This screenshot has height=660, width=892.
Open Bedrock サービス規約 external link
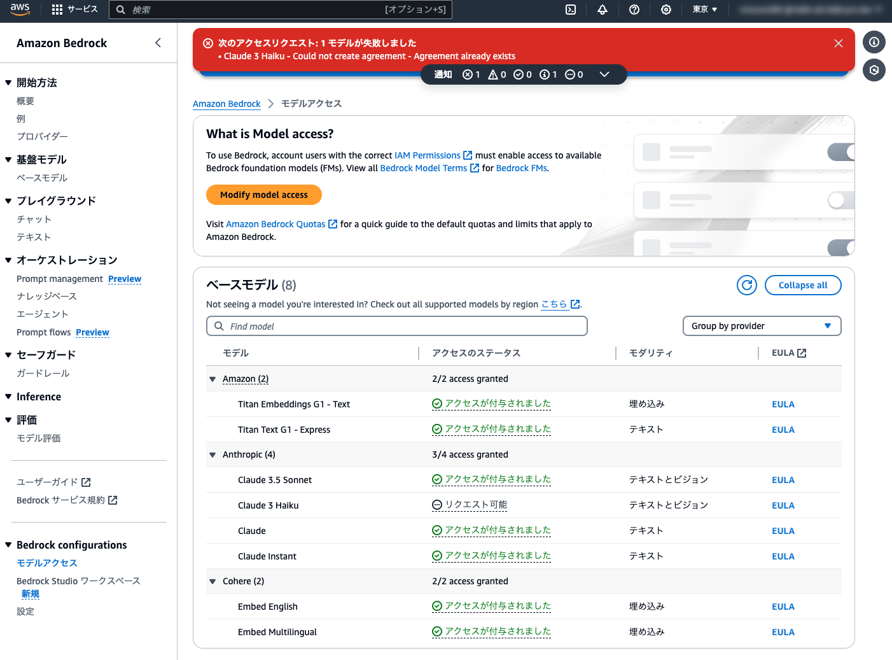(x=67, y=500)
